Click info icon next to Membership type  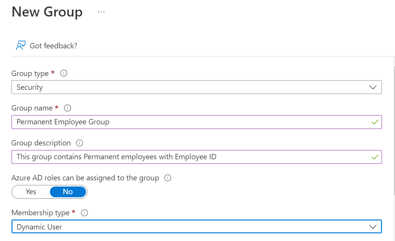[x=85, y=213]
